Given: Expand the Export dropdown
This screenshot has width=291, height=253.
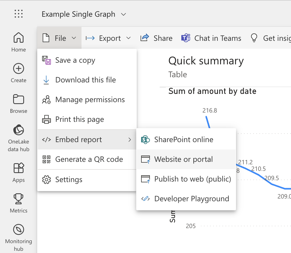Looking at the screenshot, I should [x=108, y=38].
